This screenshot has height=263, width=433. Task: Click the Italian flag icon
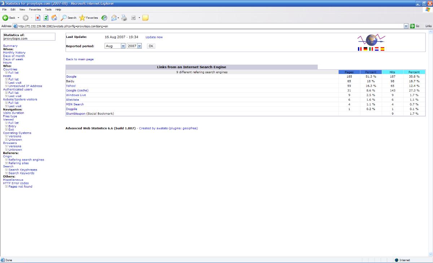371,49
